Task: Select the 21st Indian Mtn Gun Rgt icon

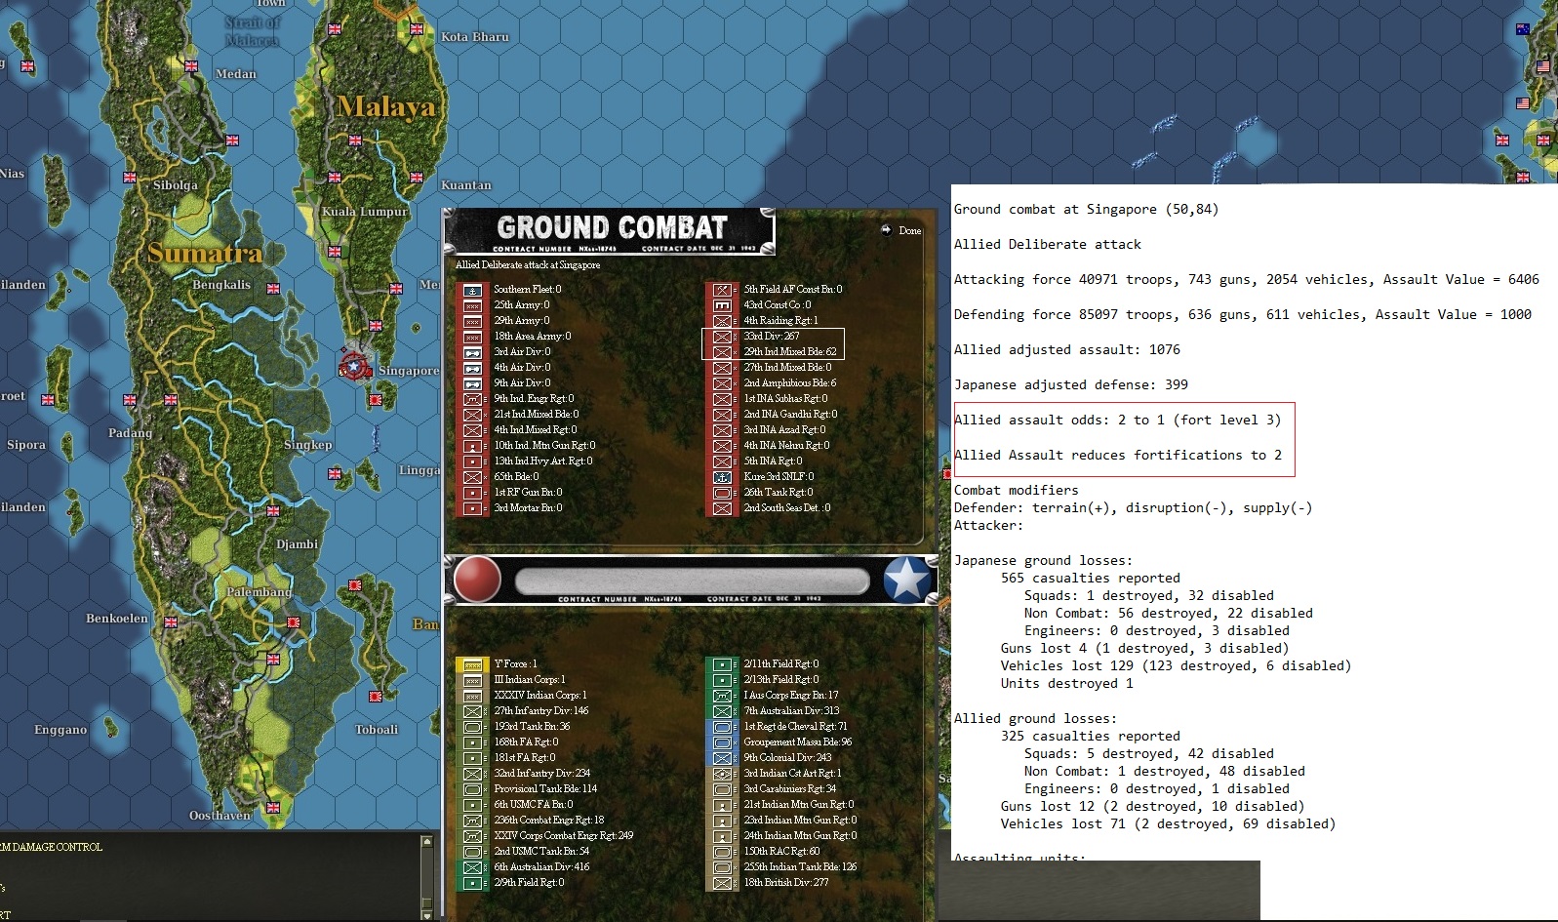Action: coord(723,805)
